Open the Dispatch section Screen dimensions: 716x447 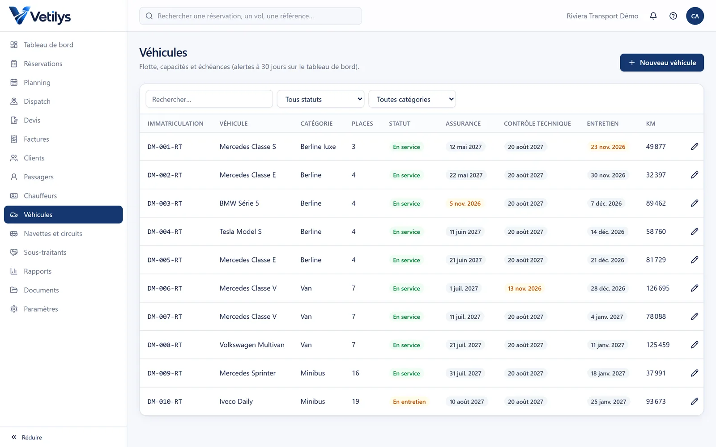[64, 101]
